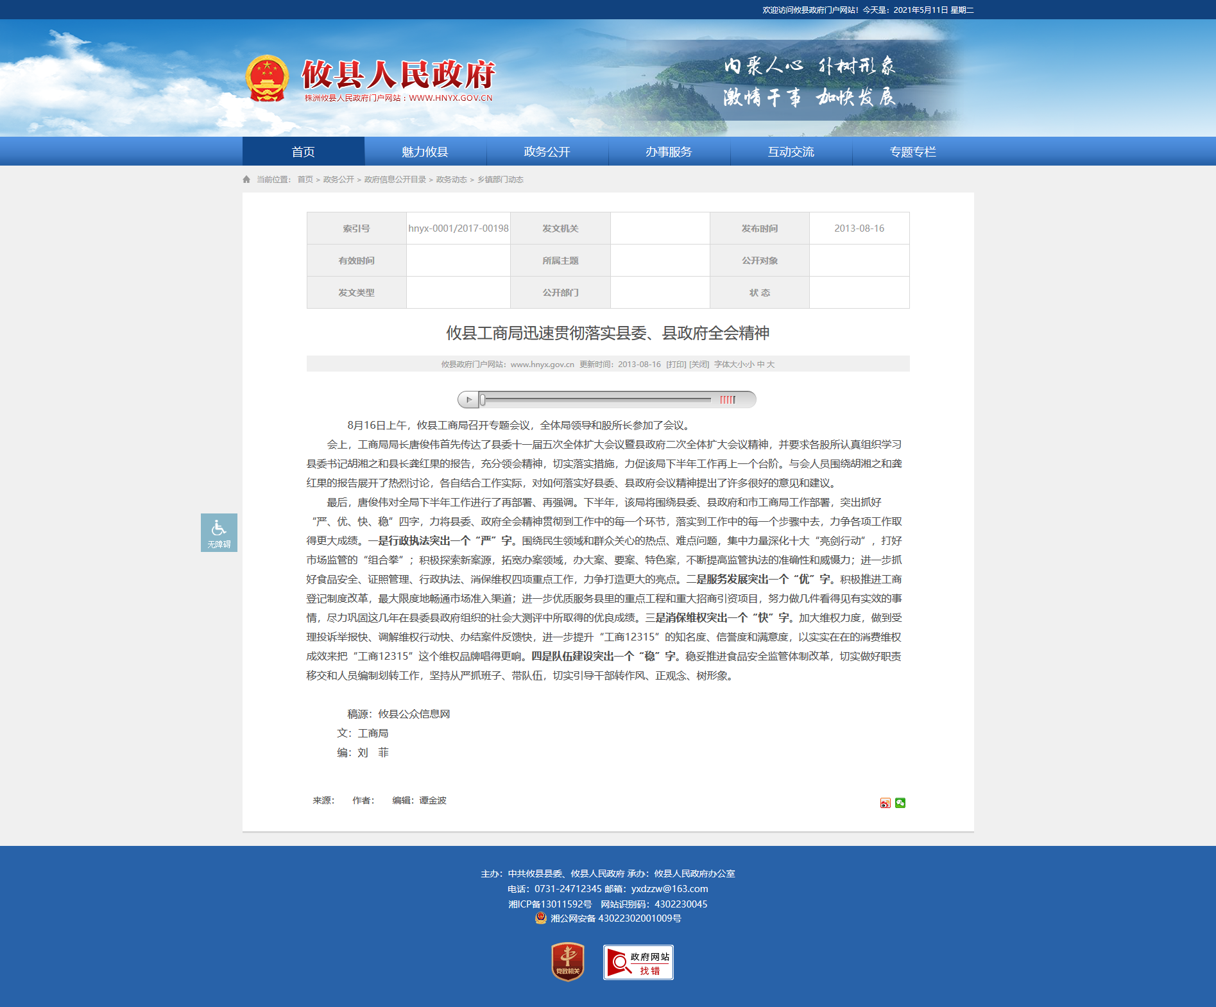1216x1007 pixels.
Task: Click the audio player volume bars
Action: [727, 400]
